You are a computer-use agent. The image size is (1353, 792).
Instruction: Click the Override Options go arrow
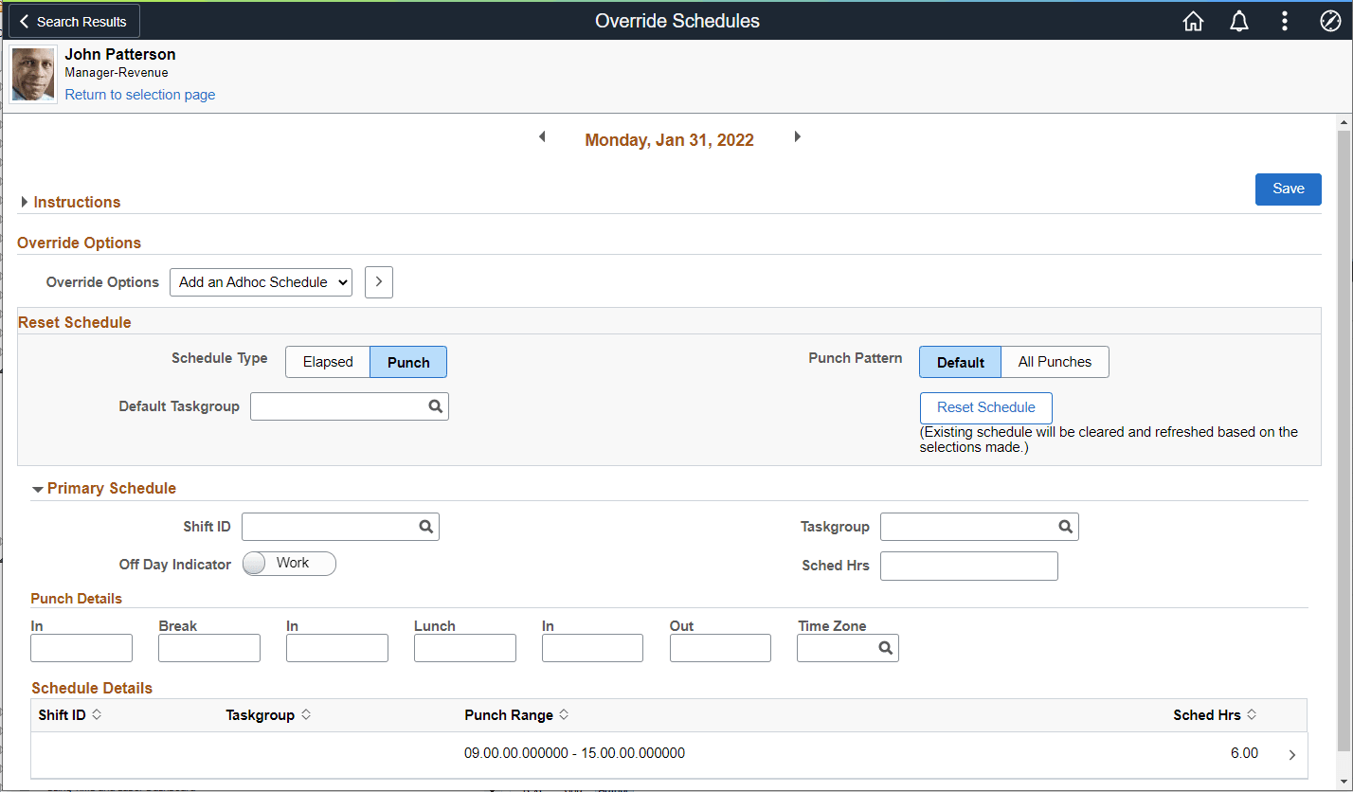coord(378,281)
